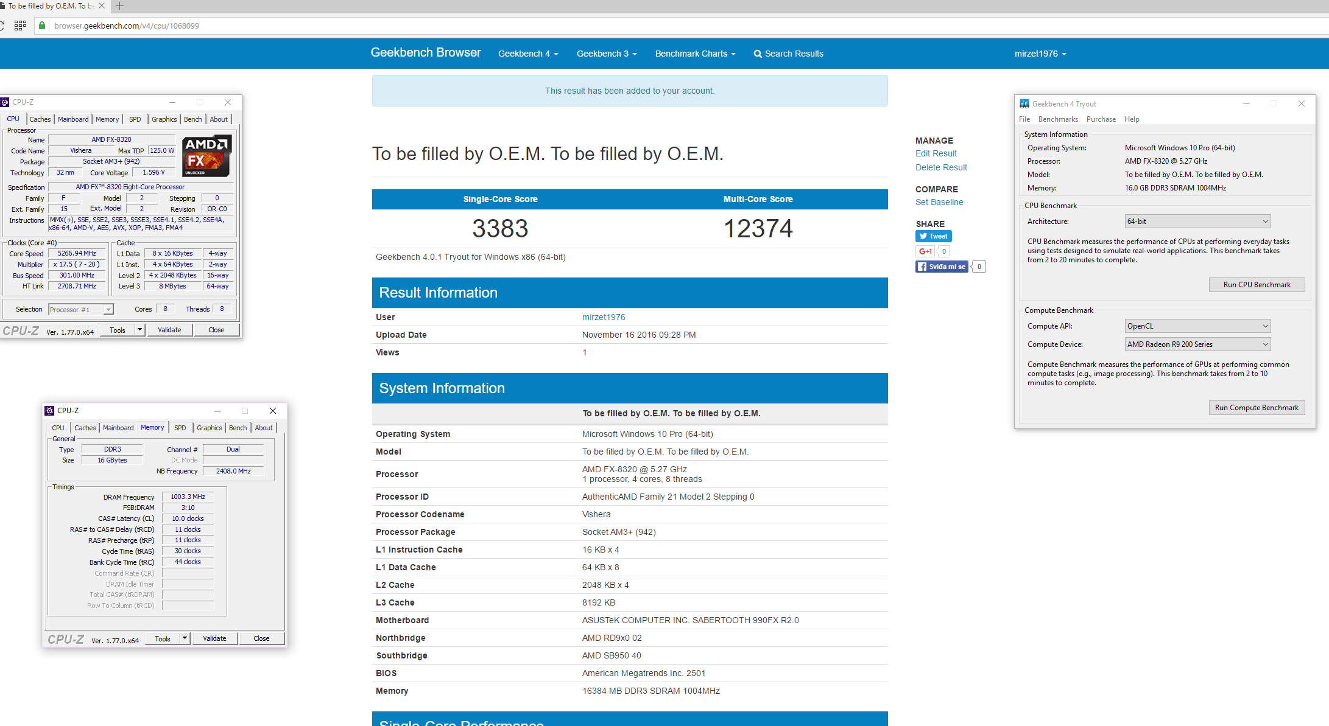1329x726 pixels.
Task: Click Geekbench Browser home logo link
Action: [426, 53]
